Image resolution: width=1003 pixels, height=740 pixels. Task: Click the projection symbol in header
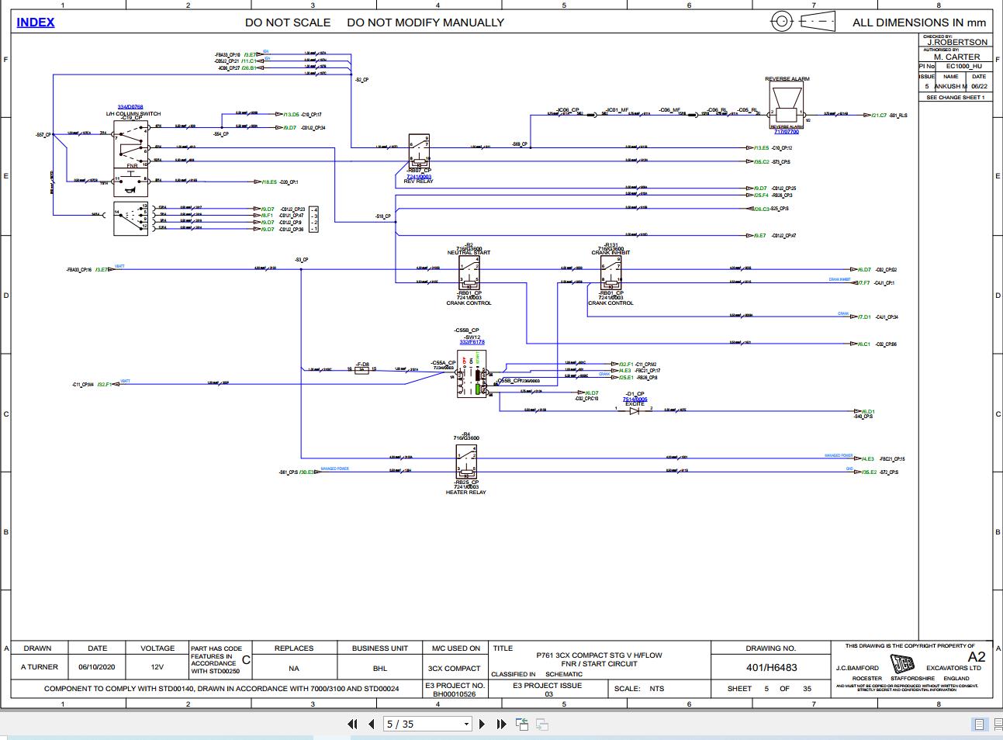pos(802,22)
